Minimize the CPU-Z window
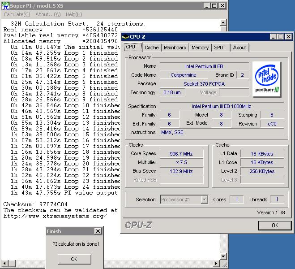Viewport: 295px width, 269px height. [x=273, y=37]
